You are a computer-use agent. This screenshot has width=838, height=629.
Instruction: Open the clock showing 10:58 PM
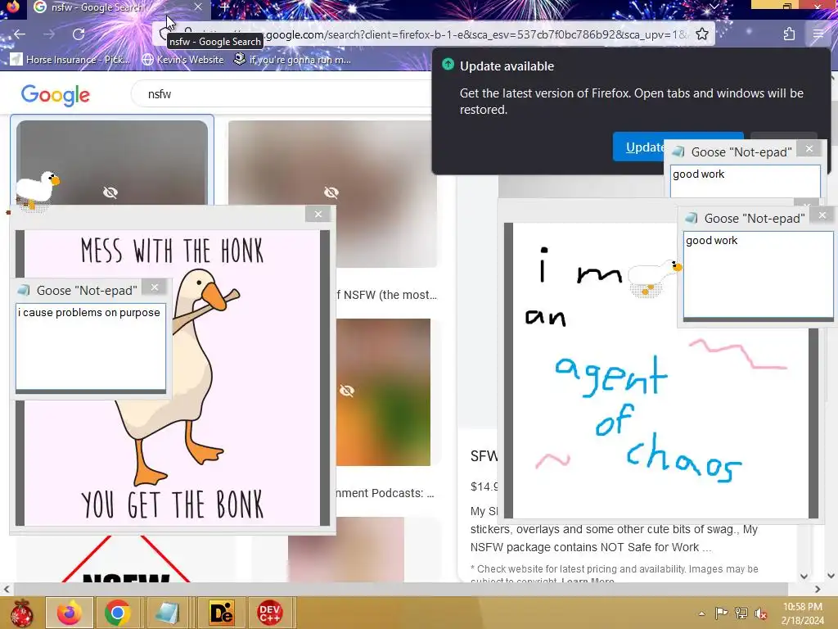(x=802, y=613)
